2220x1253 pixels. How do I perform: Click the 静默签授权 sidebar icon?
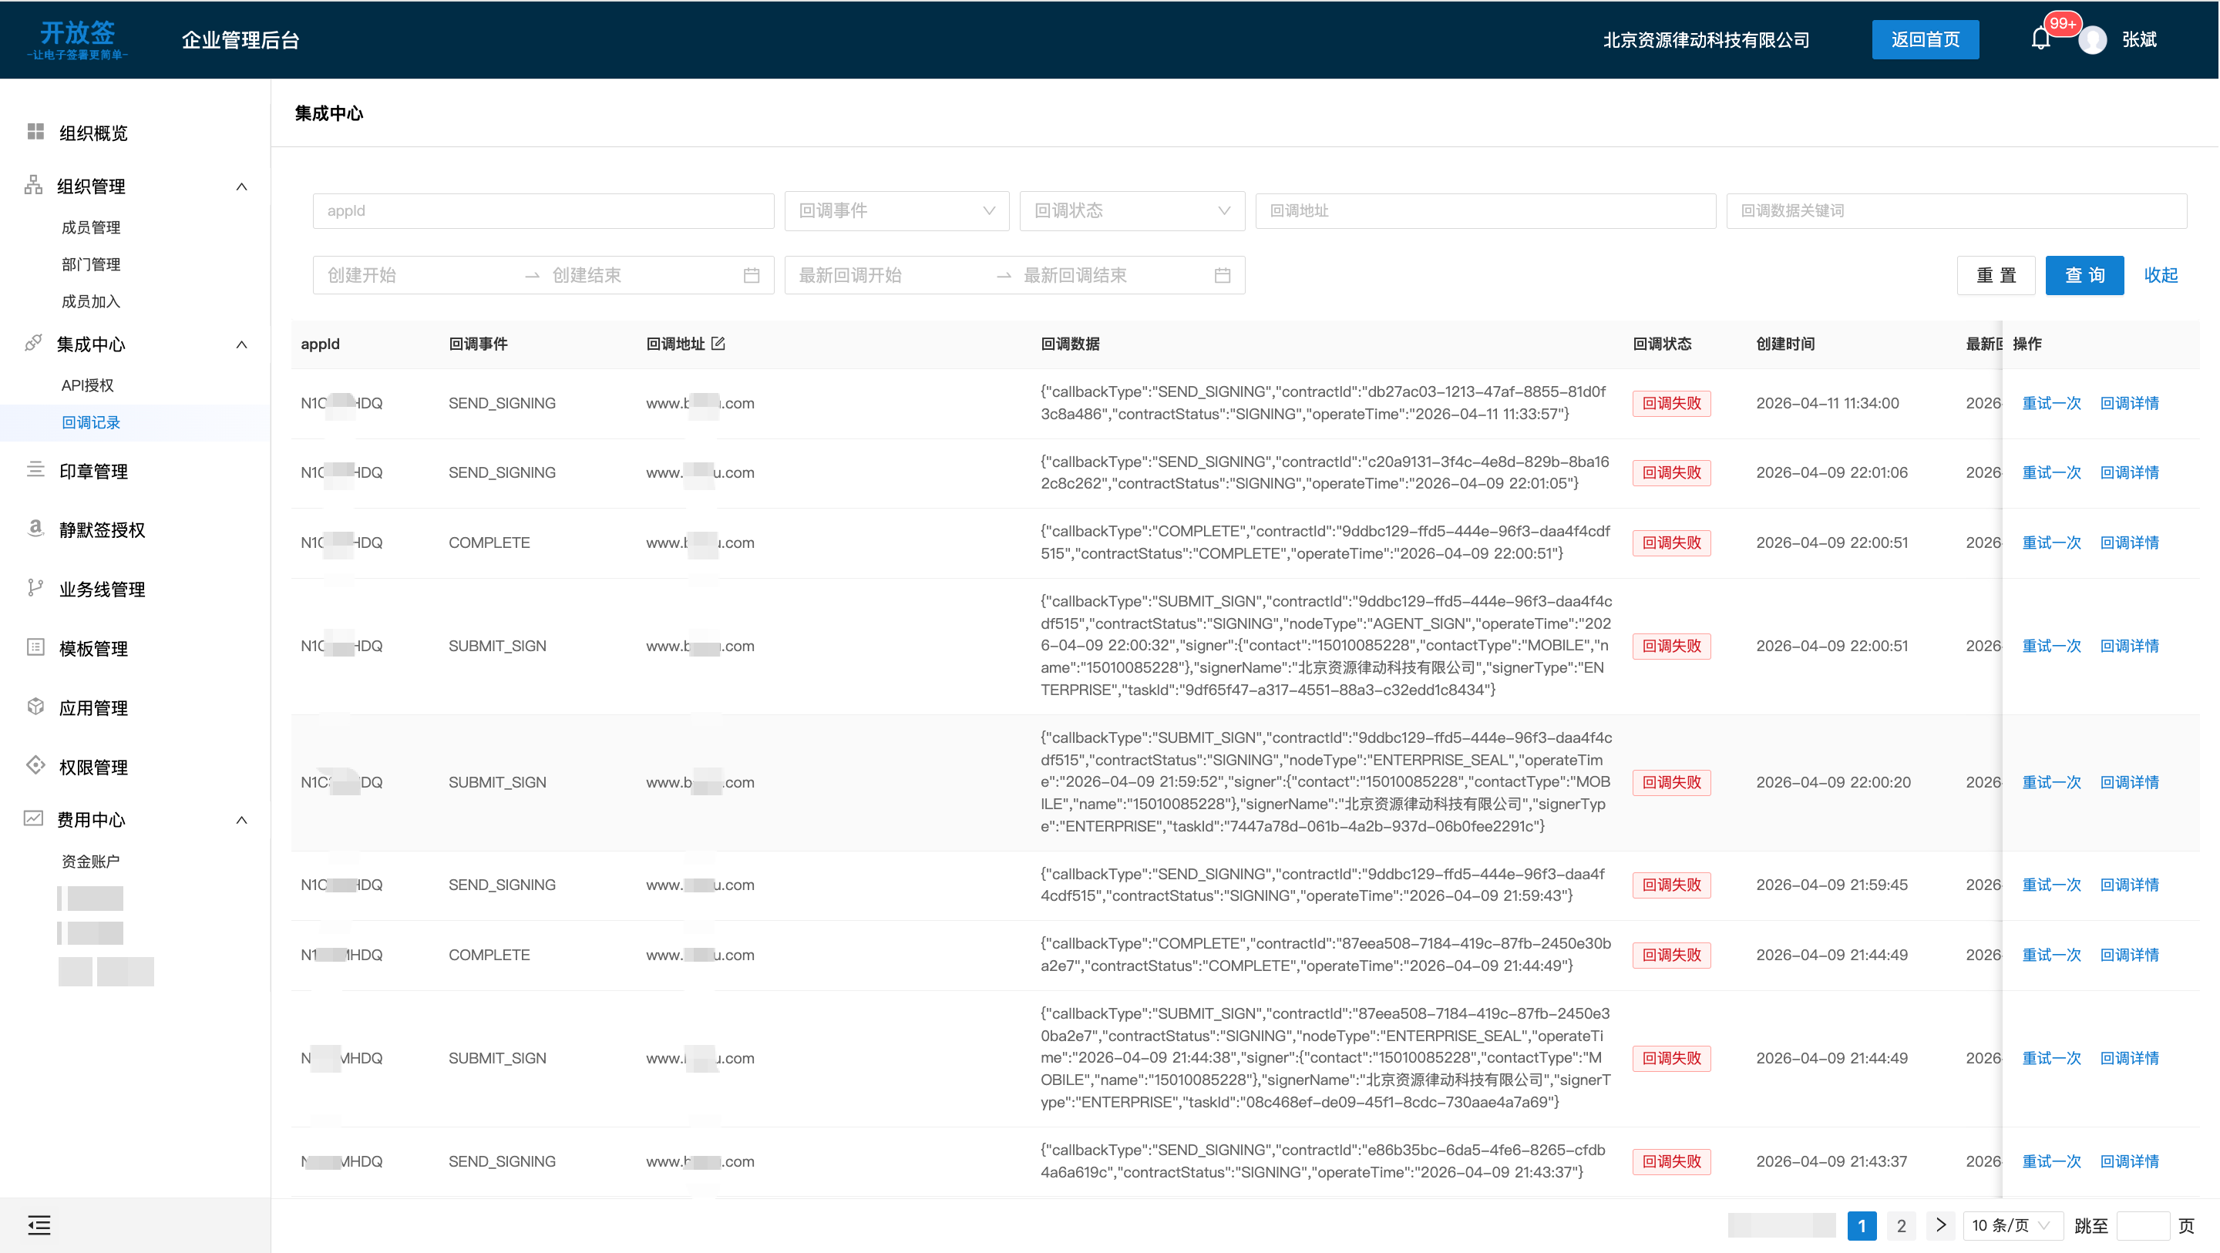tap(35, 529)
